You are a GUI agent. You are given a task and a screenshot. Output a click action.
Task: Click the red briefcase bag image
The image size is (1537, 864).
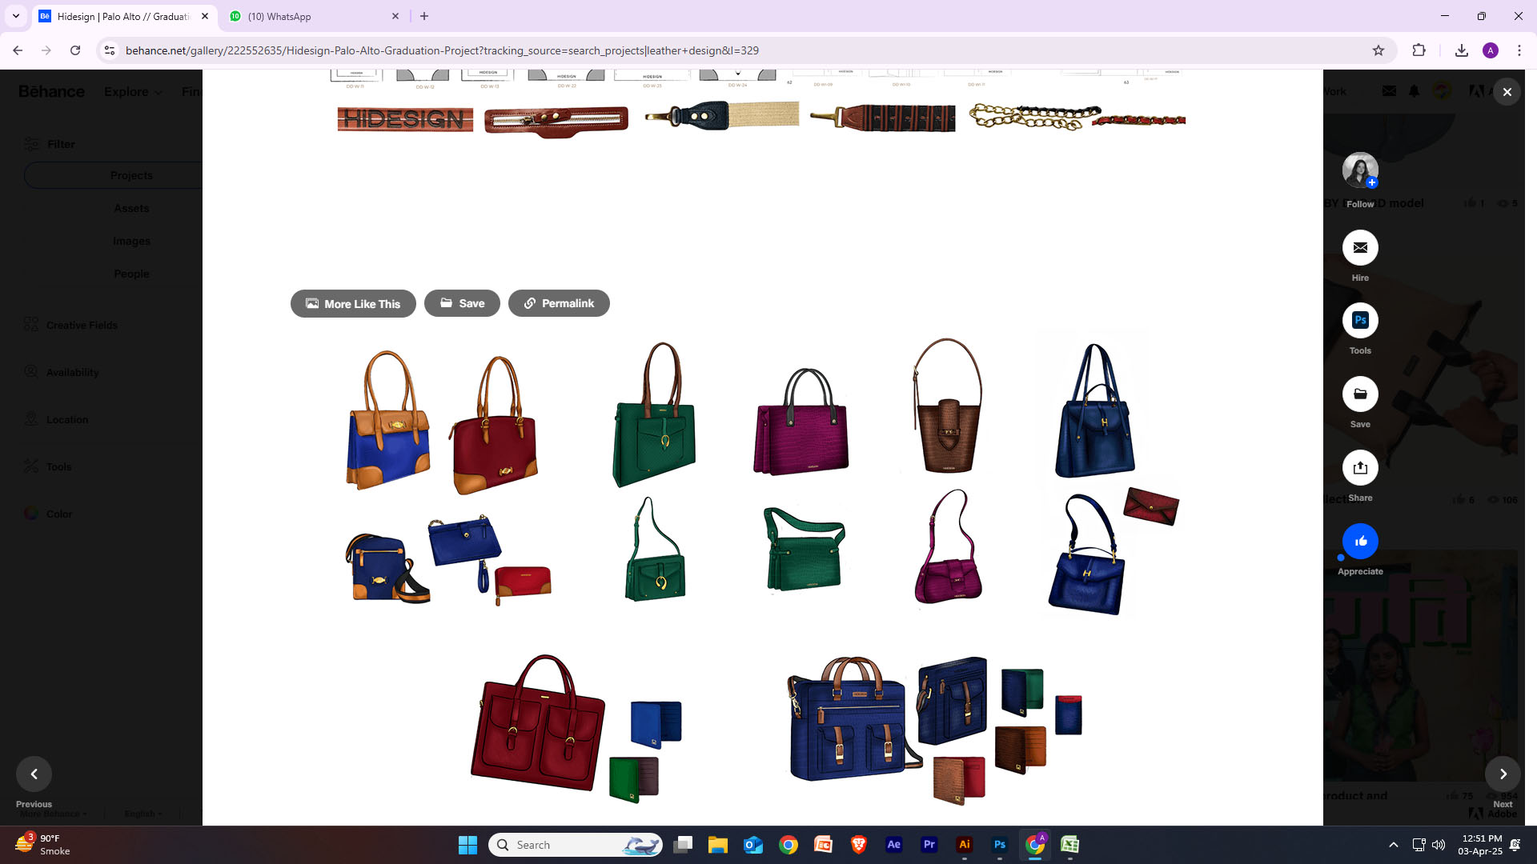click(537, 724)
